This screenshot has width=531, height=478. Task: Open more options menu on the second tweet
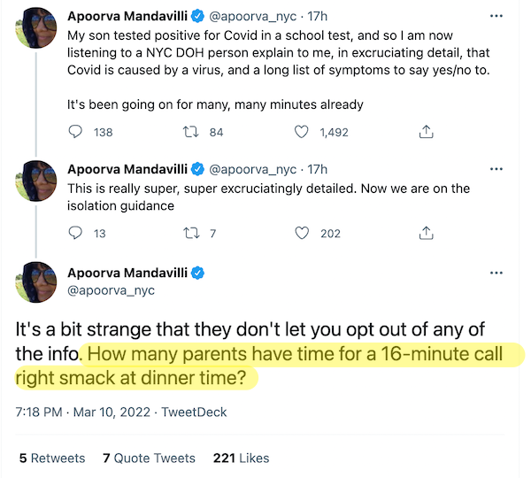496,169
